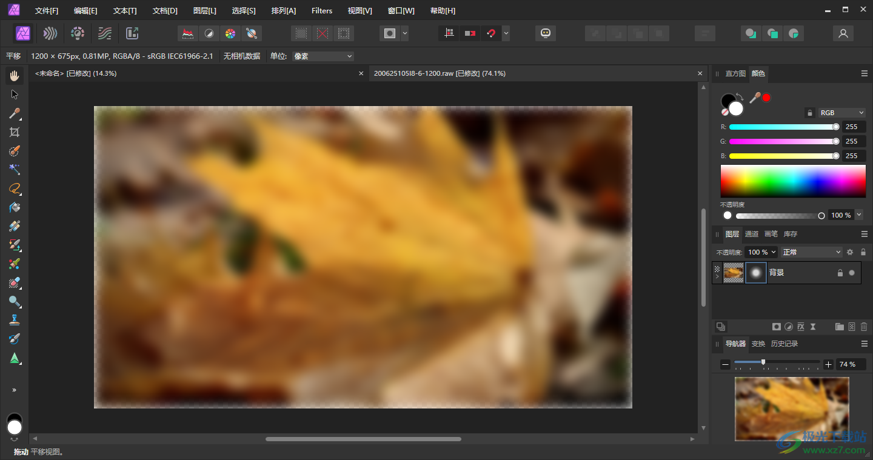Open the 图层[L] menu
Viewport: 873px width, 460px height.
[204, 11]
